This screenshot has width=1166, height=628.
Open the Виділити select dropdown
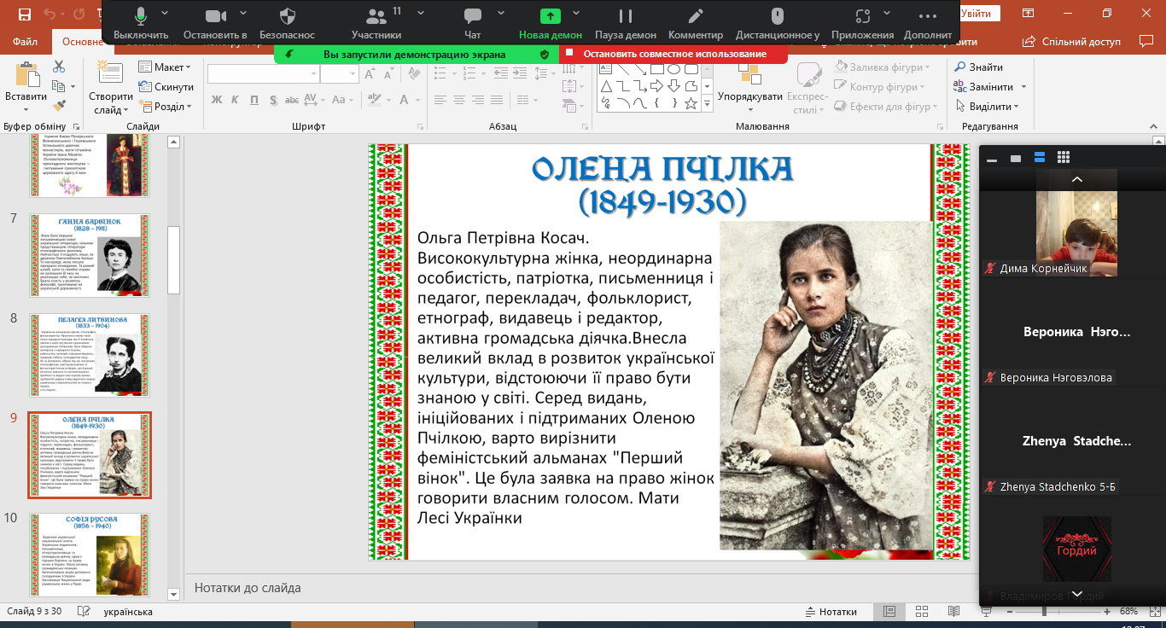point(993,107)
